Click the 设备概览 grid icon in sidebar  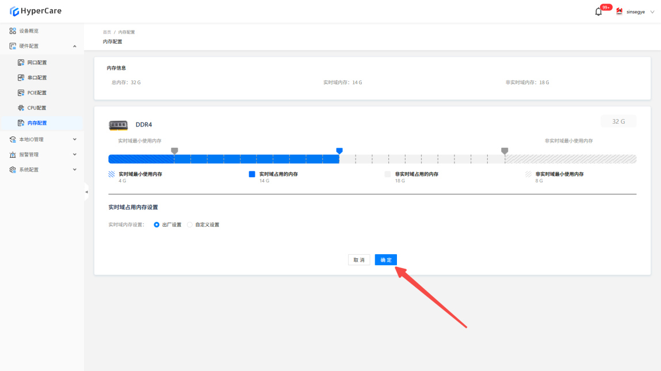click(x=13, y=31)
